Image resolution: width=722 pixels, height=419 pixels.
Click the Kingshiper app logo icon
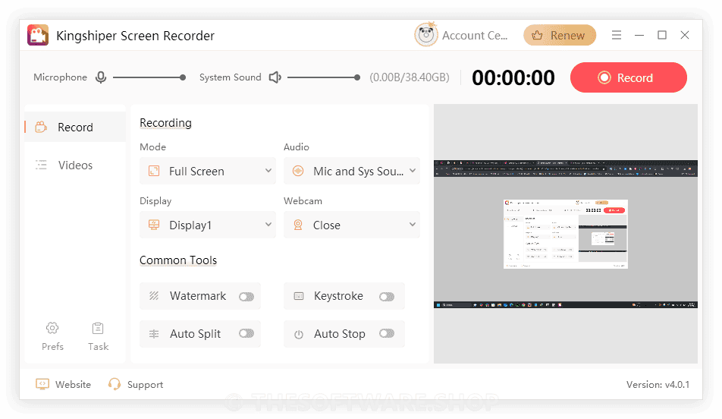click(38, 35)
